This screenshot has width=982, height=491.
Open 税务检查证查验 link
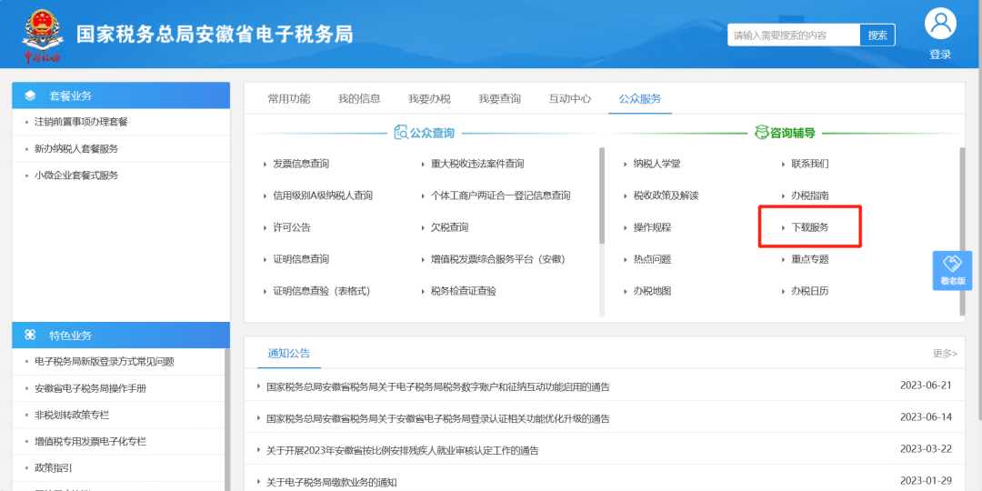(x=464, y=291)
